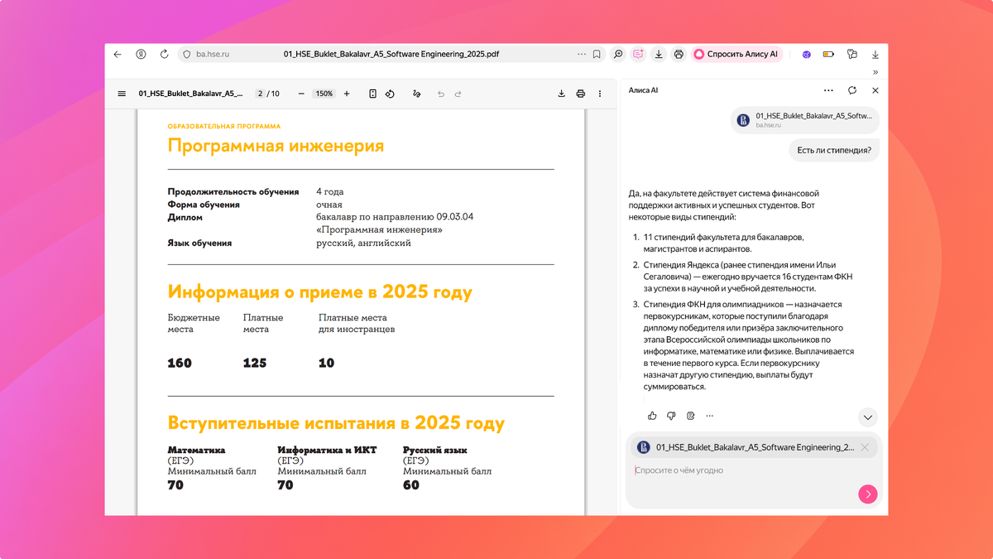Open more options below Alice answer

[x=709, y=416]
